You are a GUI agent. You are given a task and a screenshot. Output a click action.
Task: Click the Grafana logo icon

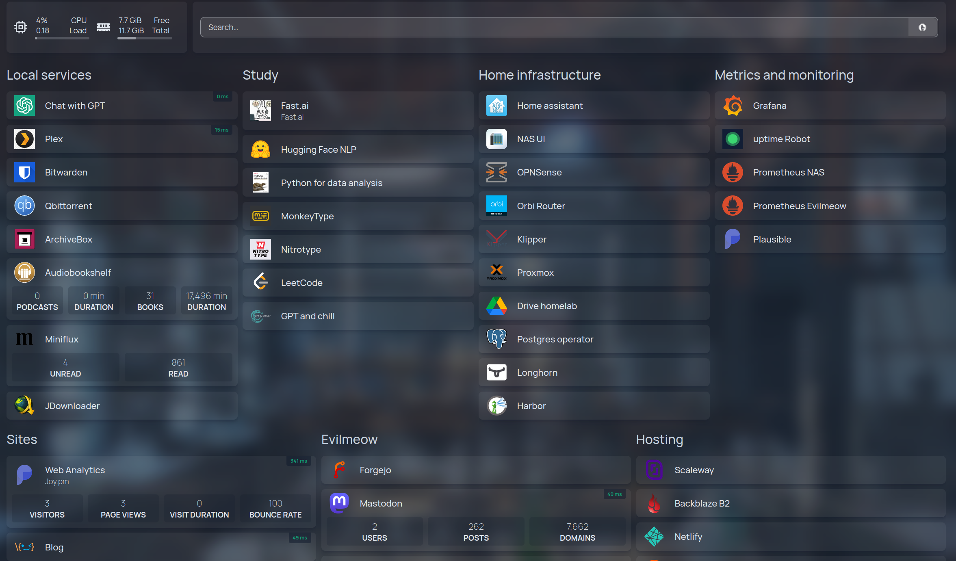tap(733, 106)
